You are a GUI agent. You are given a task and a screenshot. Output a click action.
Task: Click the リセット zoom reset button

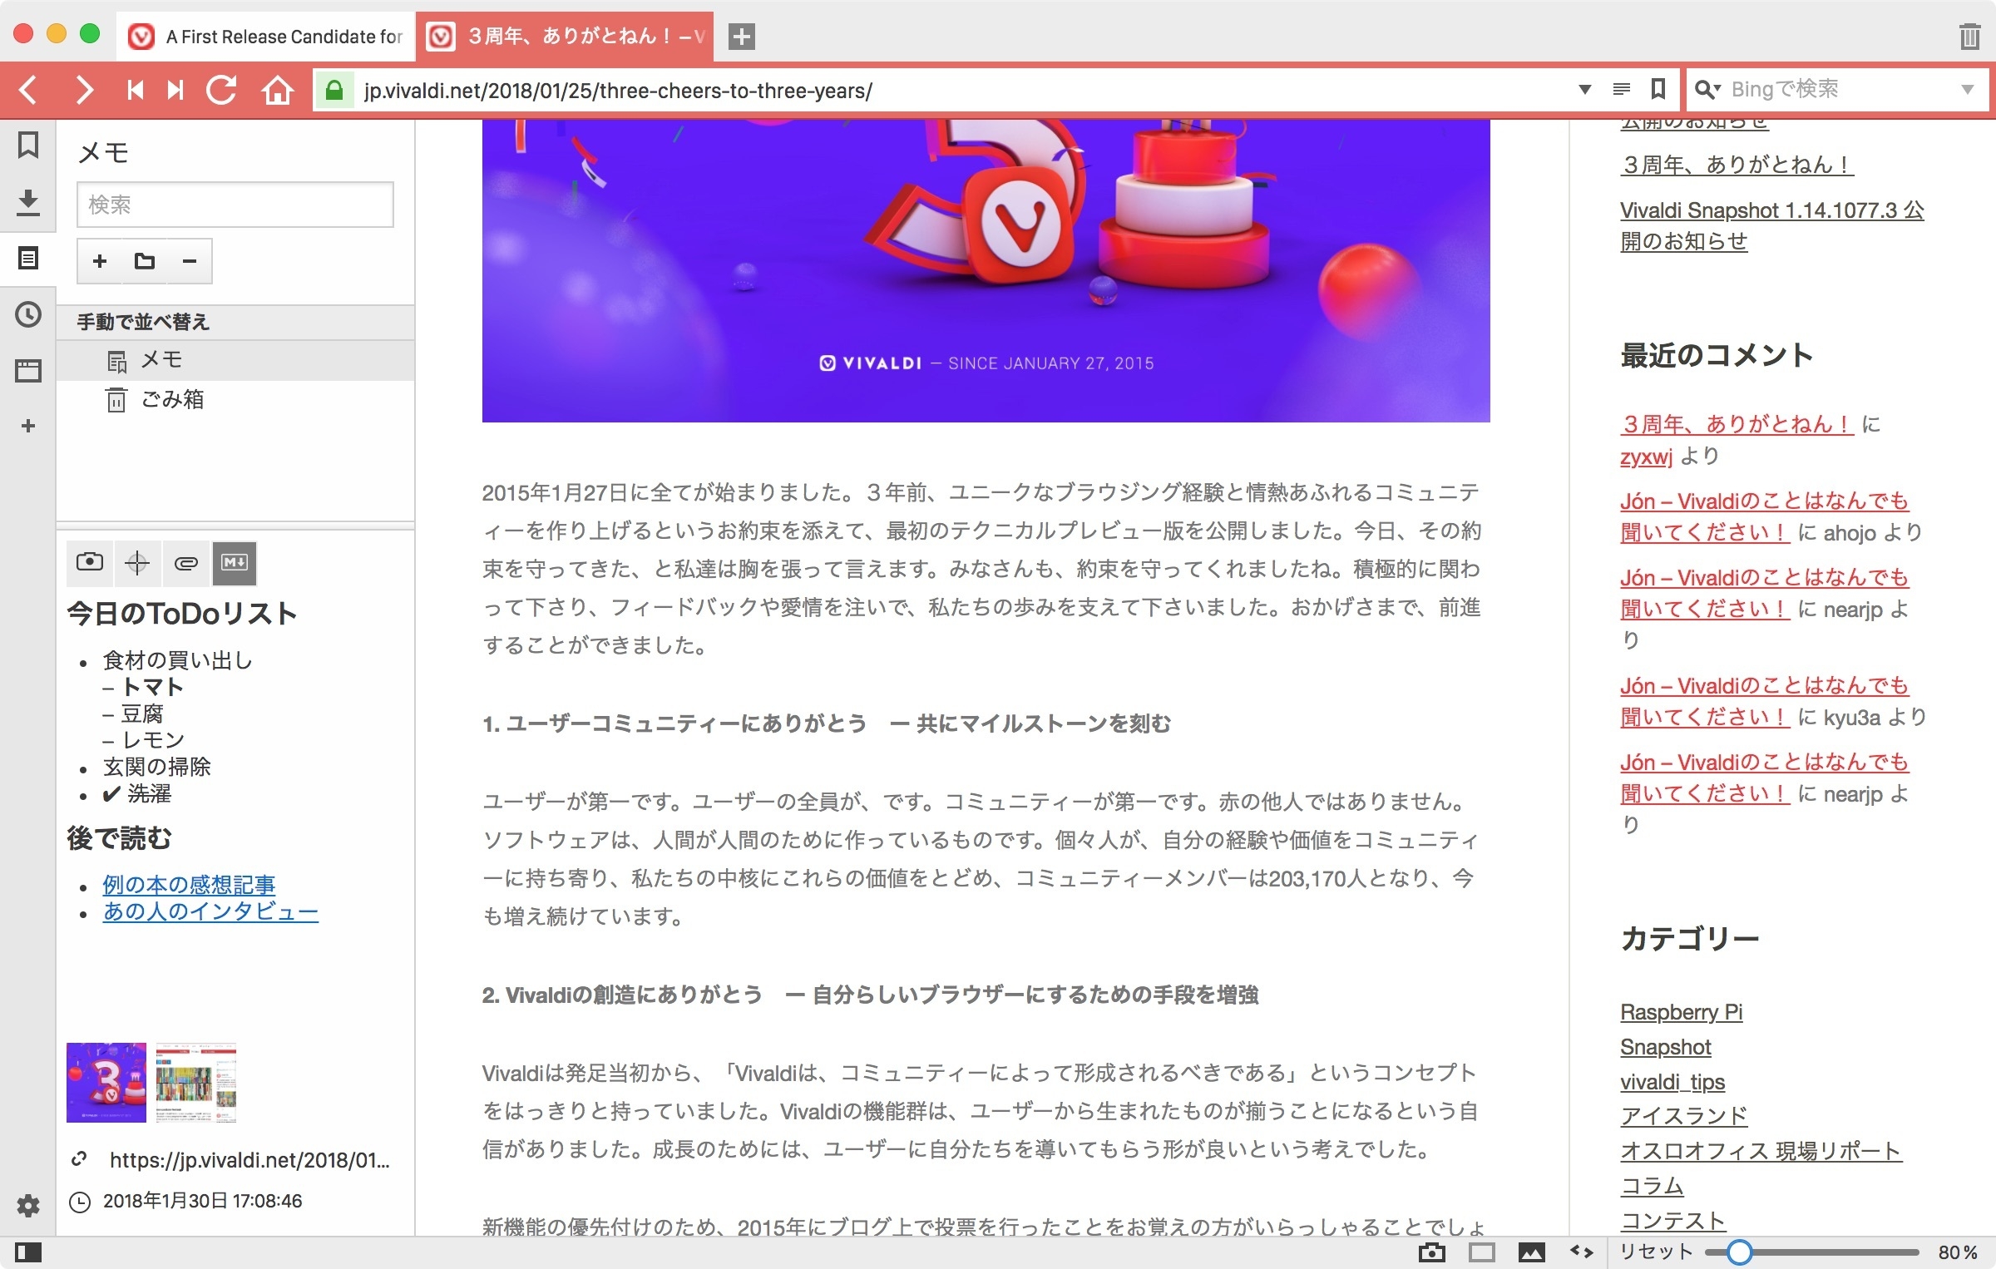[1655, 1252]
